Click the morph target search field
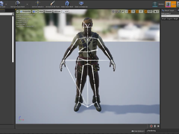The width and height of the screenshot is (179, 134). click(x=170, y=16)
